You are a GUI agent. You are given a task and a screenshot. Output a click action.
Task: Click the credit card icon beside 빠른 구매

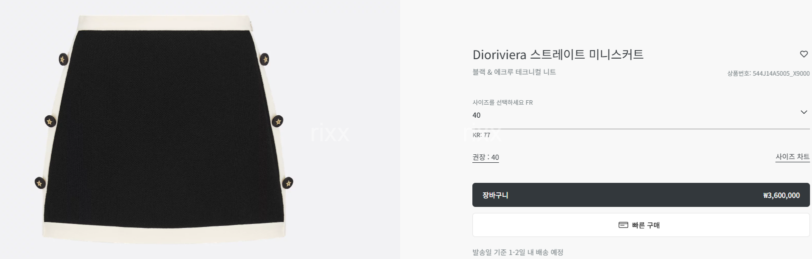click(x=623, y=225)
